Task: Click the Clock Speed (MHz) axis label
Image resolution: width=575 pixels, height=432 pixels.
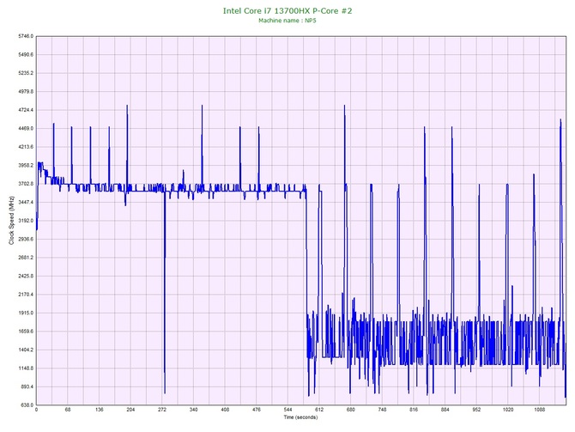Action: point(11,221)
